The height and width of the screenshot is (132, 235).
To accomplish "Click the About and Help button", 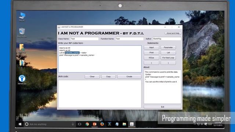I will [x=173, y=33].
